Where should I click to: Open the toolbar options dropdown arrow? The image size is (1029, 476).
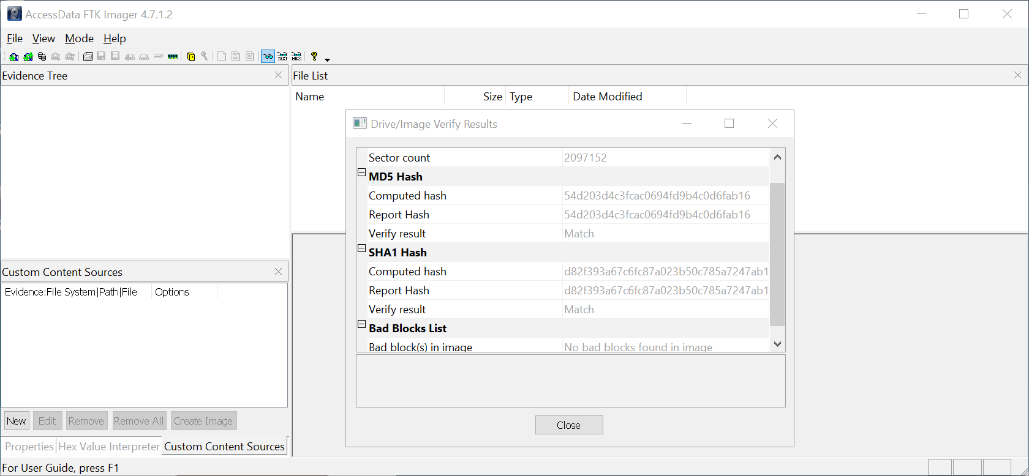pyautogui.click(x=327, y=59)
